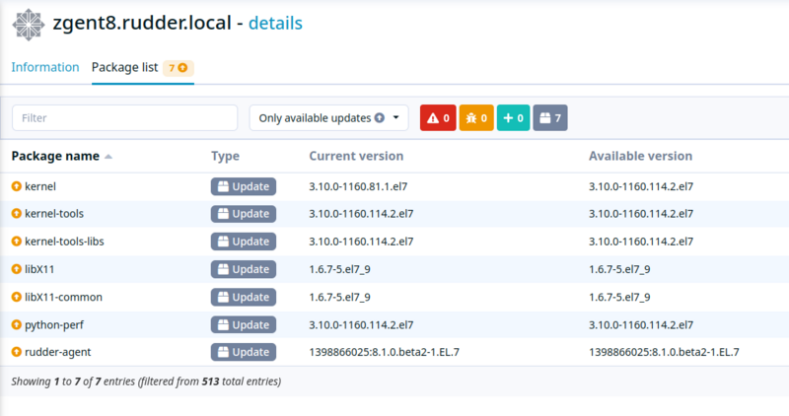Toggle the orange bugfix filter badge
The height and width of the screenshot is (416, 789).
point(476,117)
